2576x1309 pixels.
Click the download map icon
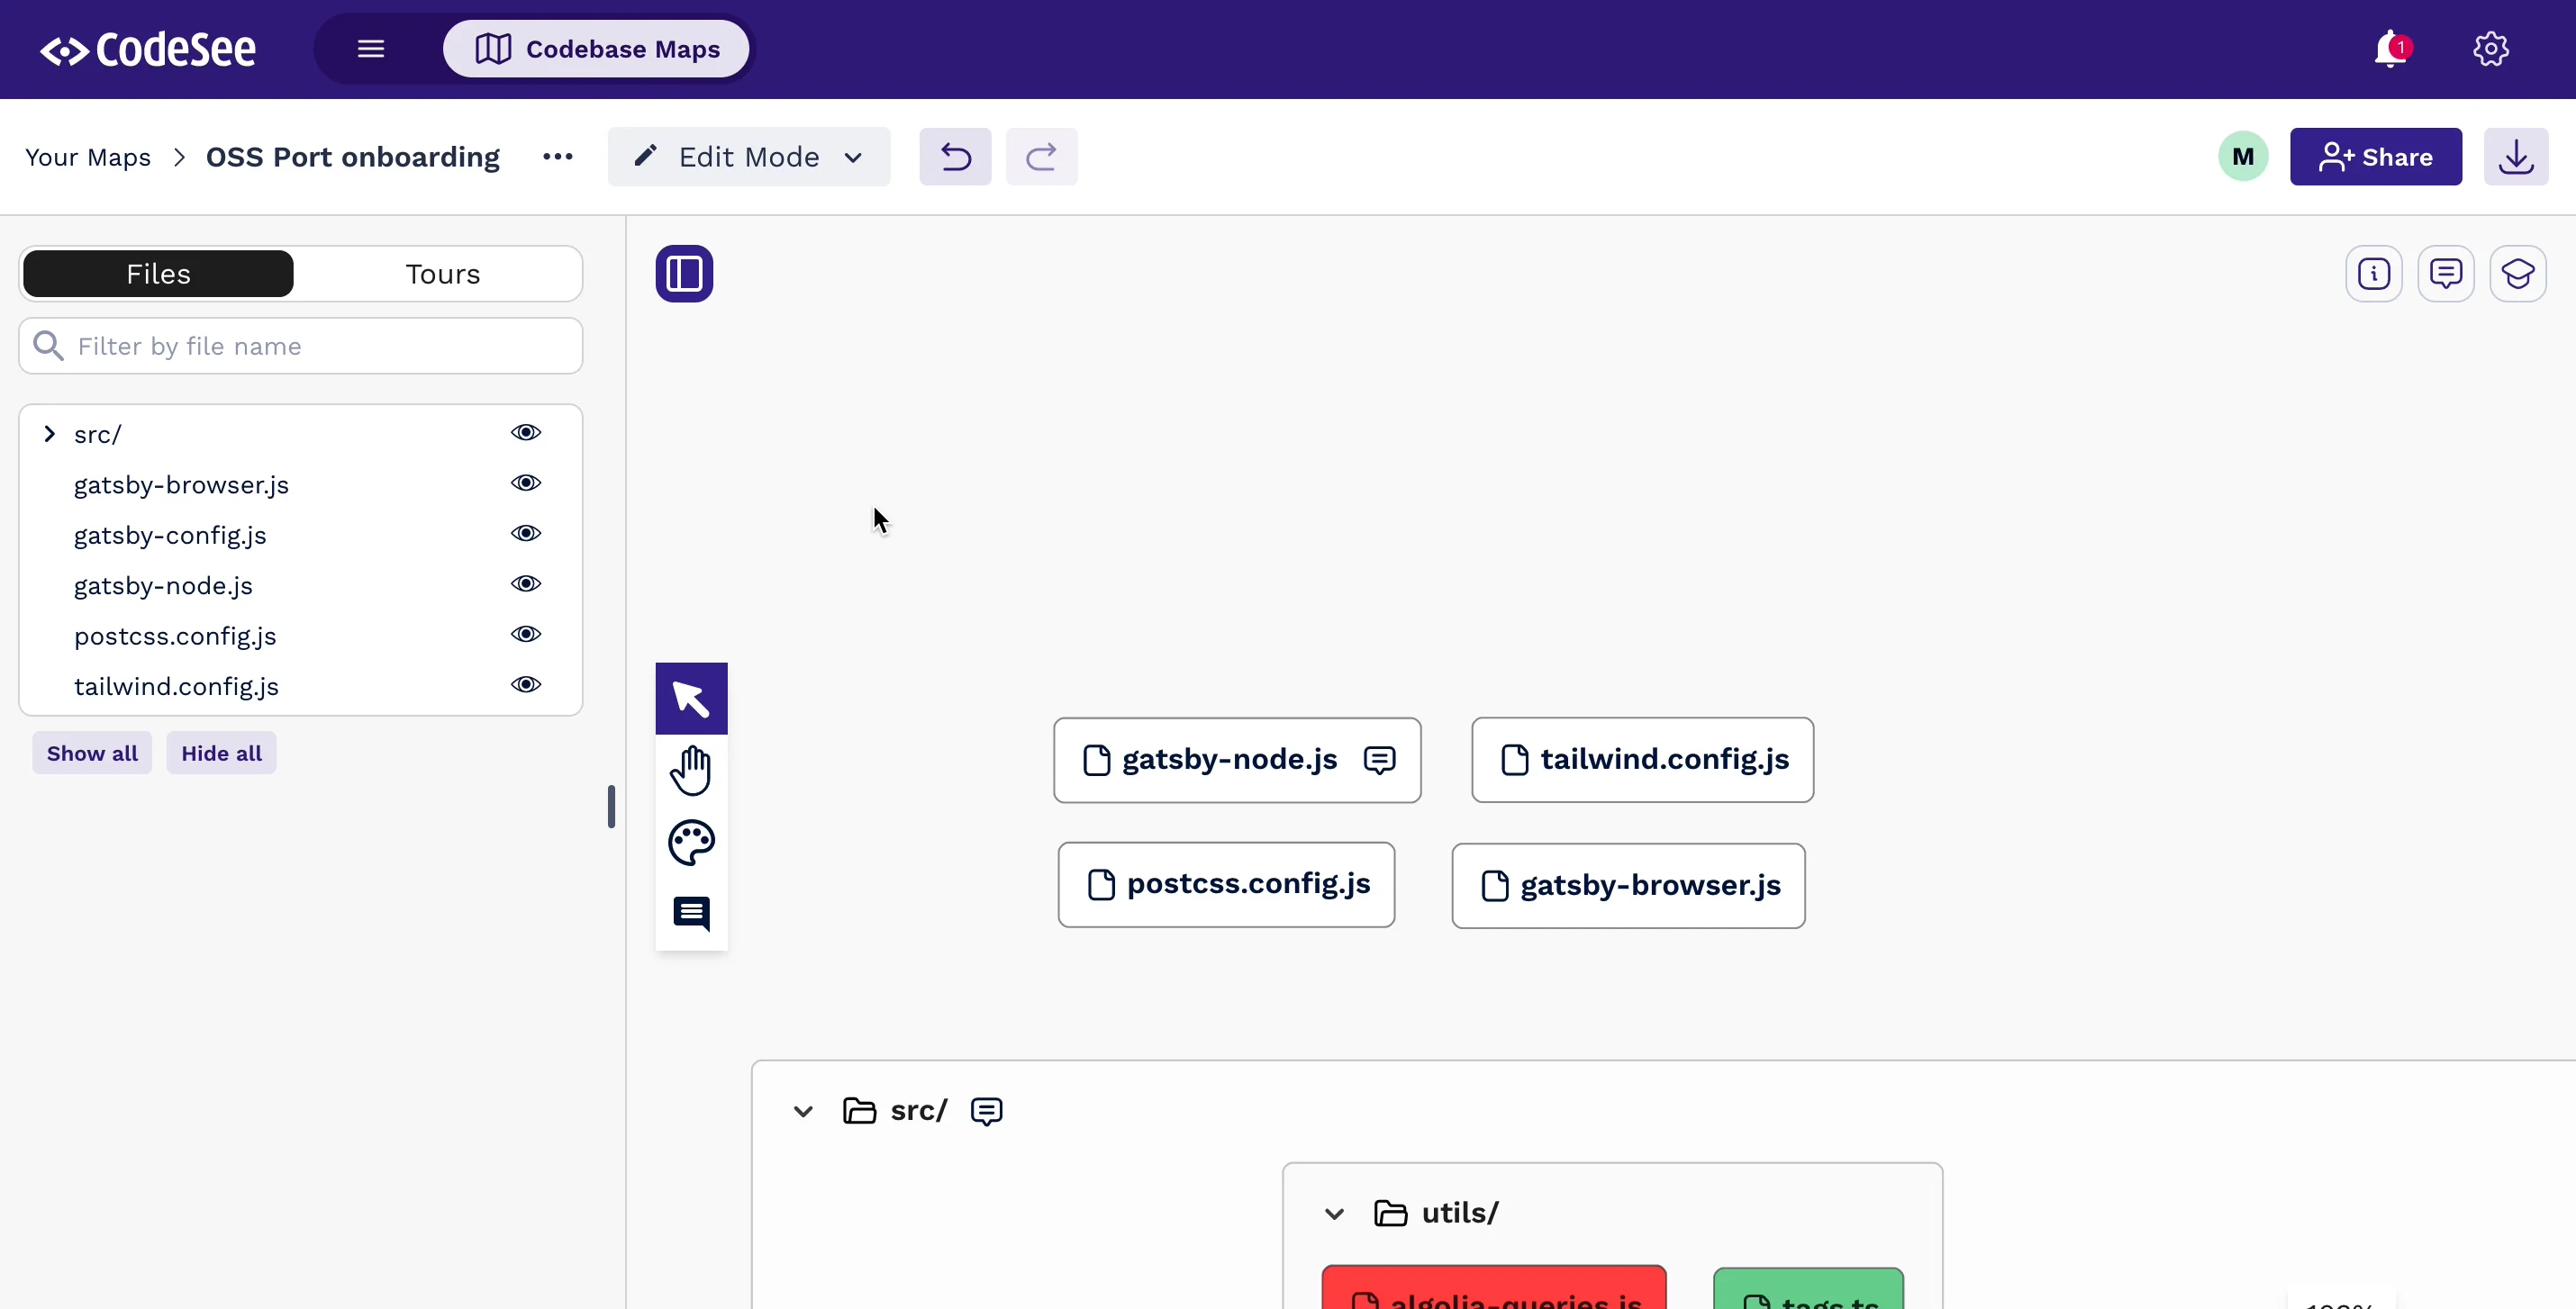pyautogui.click(x=2516, y=156)
